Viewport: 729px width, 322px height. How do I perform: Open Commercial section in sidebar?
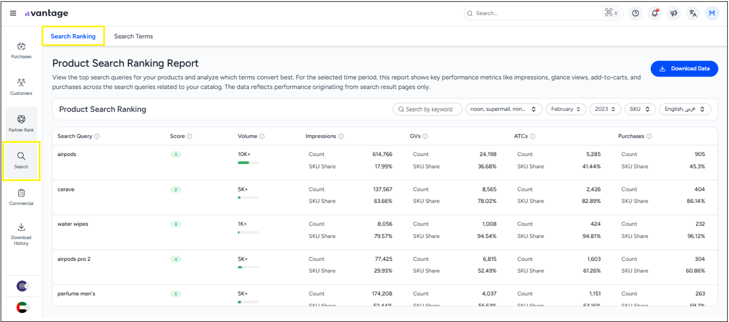(x=21, y=197)
